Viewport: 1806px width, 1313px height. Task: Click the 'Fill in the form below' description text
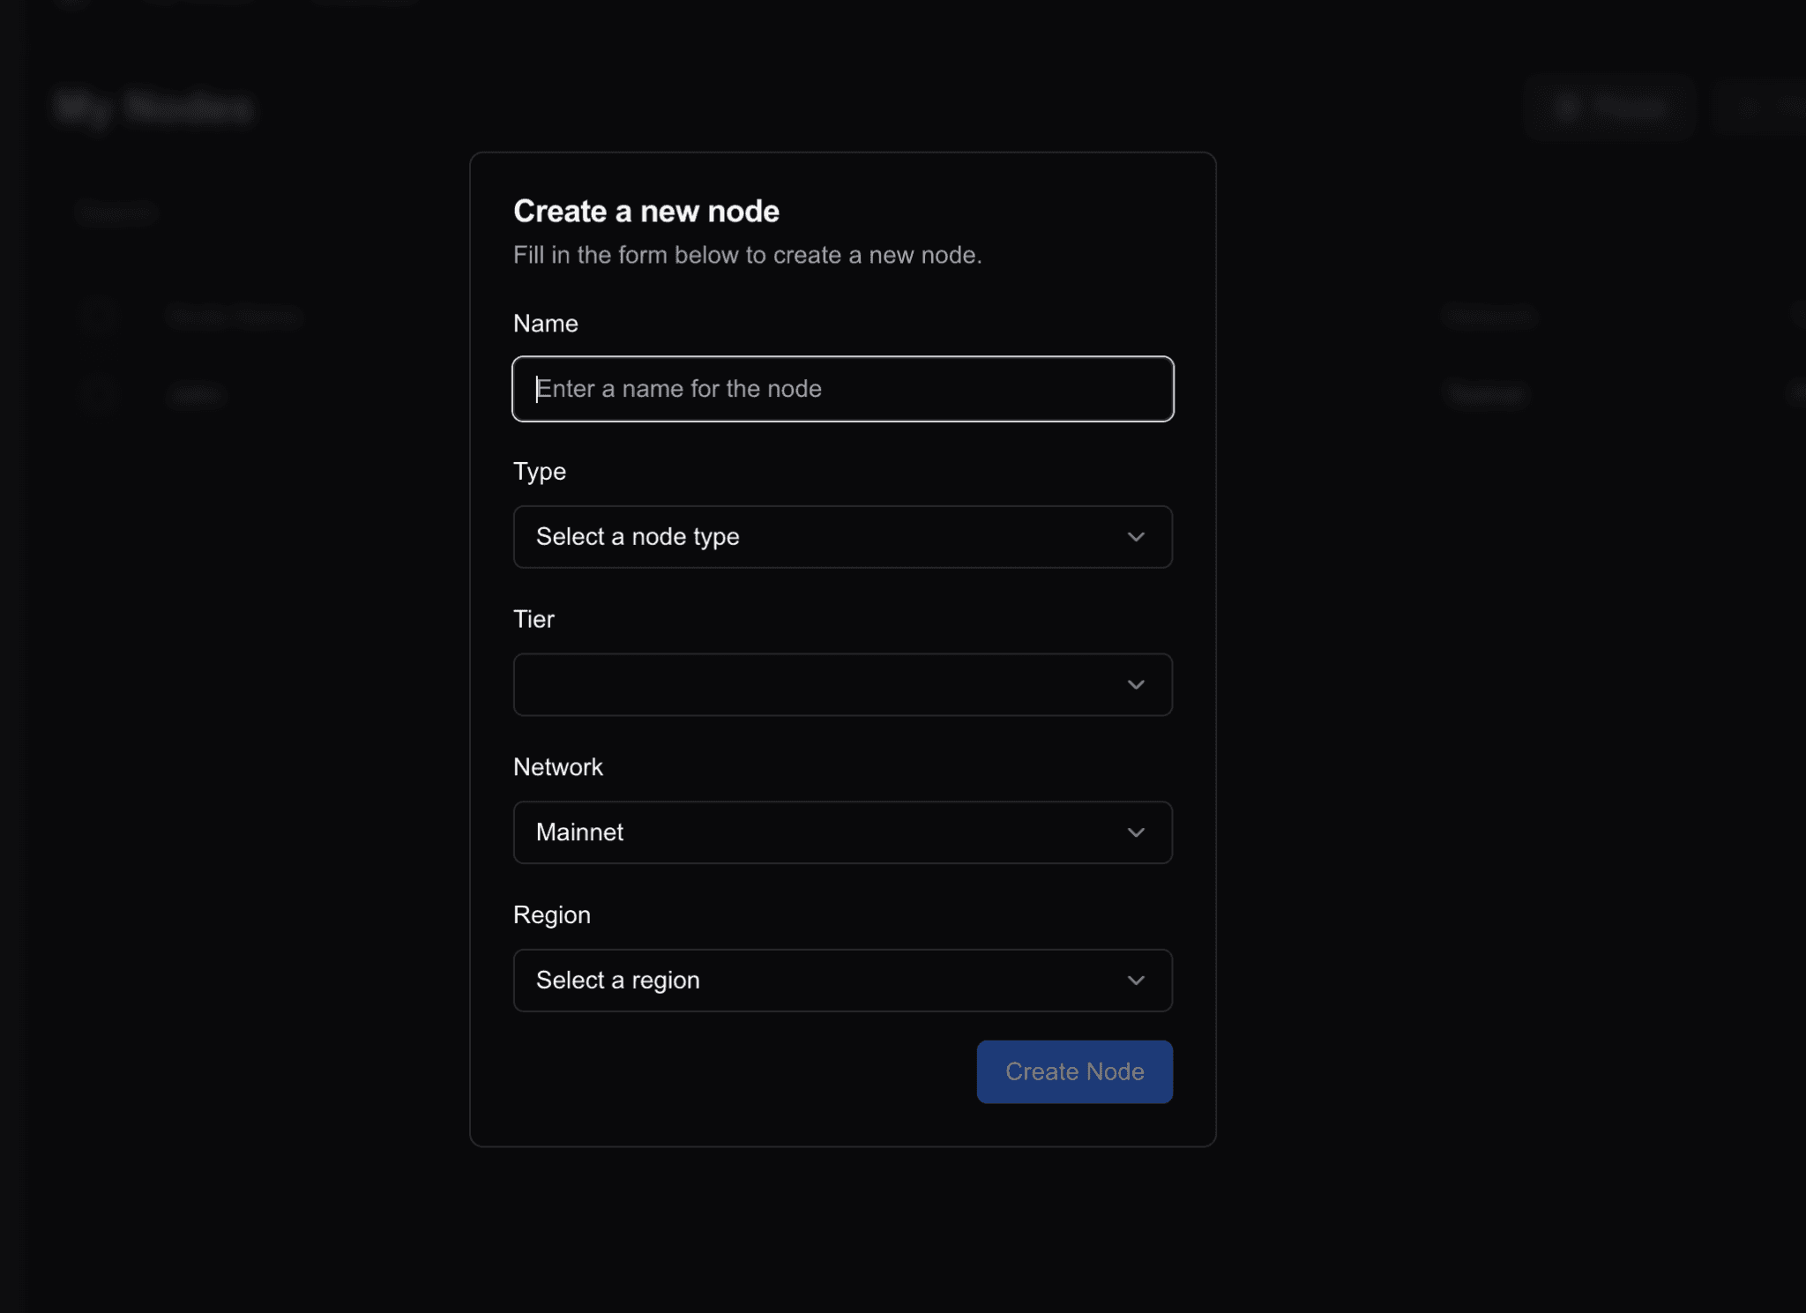746,256
